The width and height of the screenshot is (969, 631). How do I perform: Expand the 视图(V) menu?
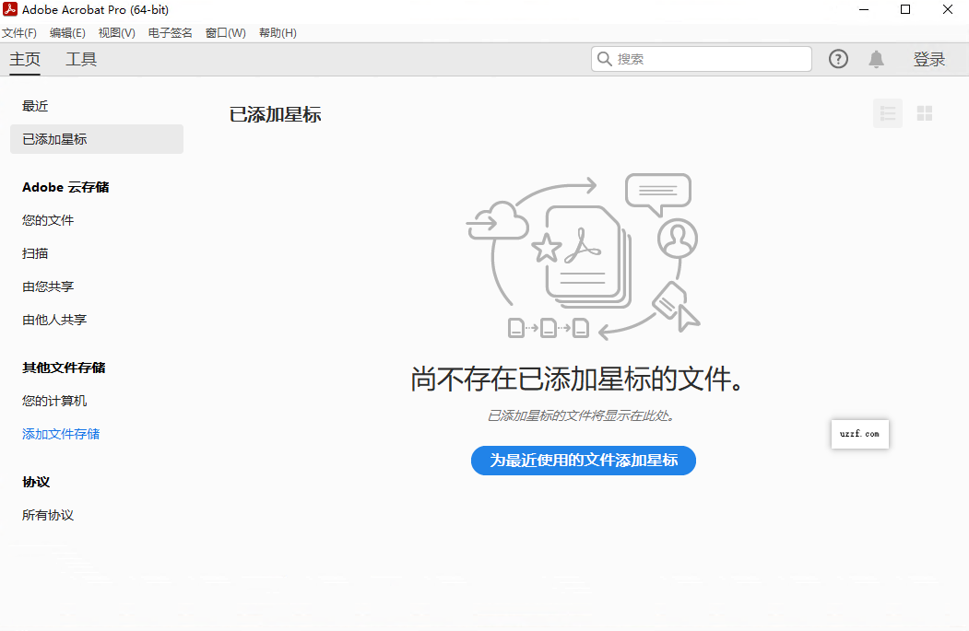click(116, 33)
